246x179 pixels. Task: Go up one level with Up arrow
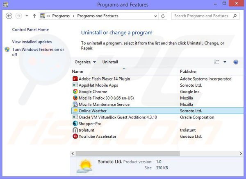click(x=34, y=16)
